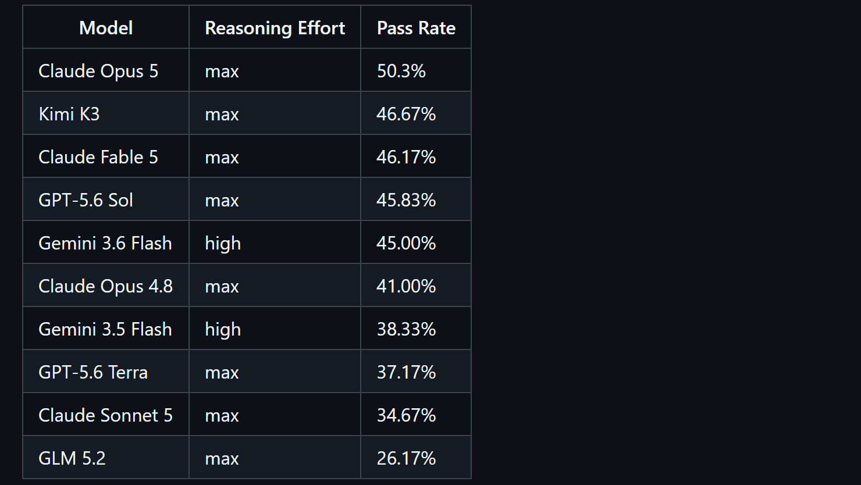This screenshot has height=485, width=861.
Task: Select the Kimi K3 model cell
Action: click(x=106, y=113)
